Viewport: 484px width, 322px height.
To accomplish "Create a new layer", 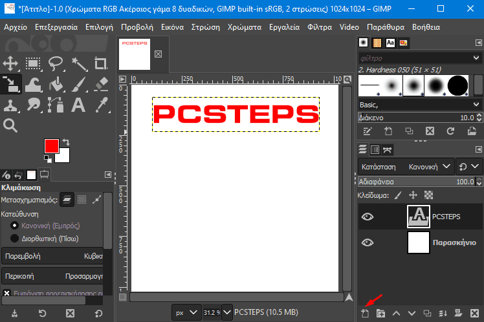I will pyautogui.click(x=365, y=314).
